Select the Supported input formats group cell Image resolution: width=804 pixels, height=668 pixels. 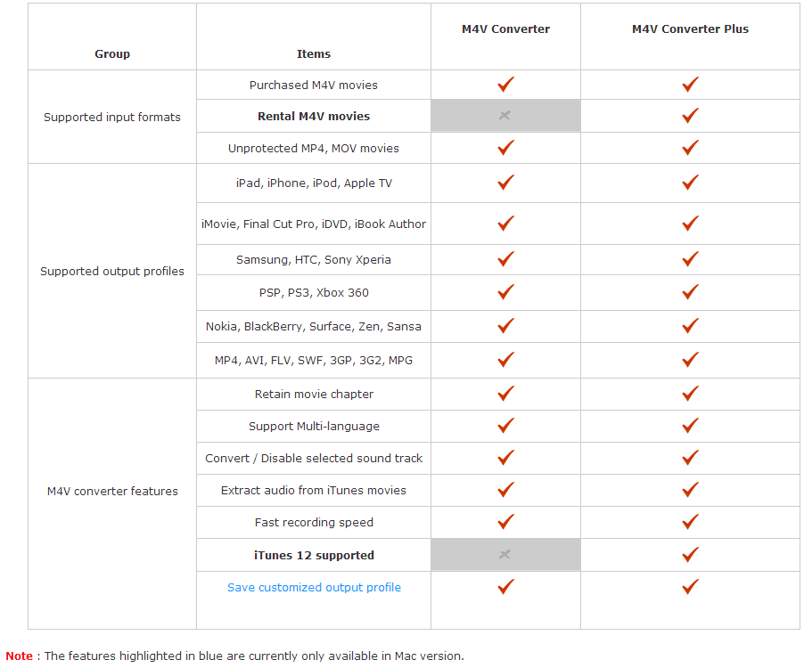tap(111, 117)
